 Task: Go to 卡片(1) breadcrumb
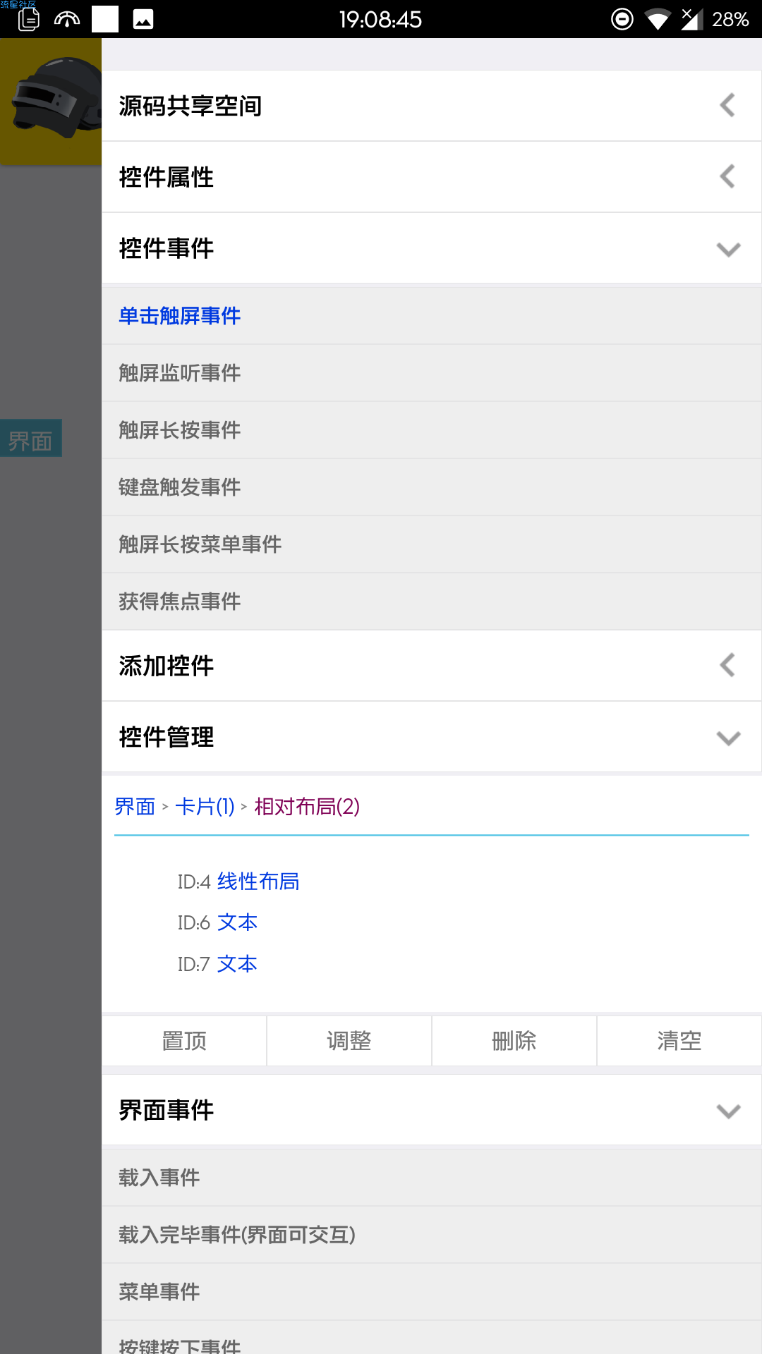point(205,806)
